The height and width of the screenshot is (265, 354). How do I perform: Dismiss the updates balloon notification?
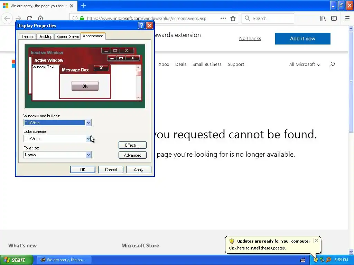316,241
